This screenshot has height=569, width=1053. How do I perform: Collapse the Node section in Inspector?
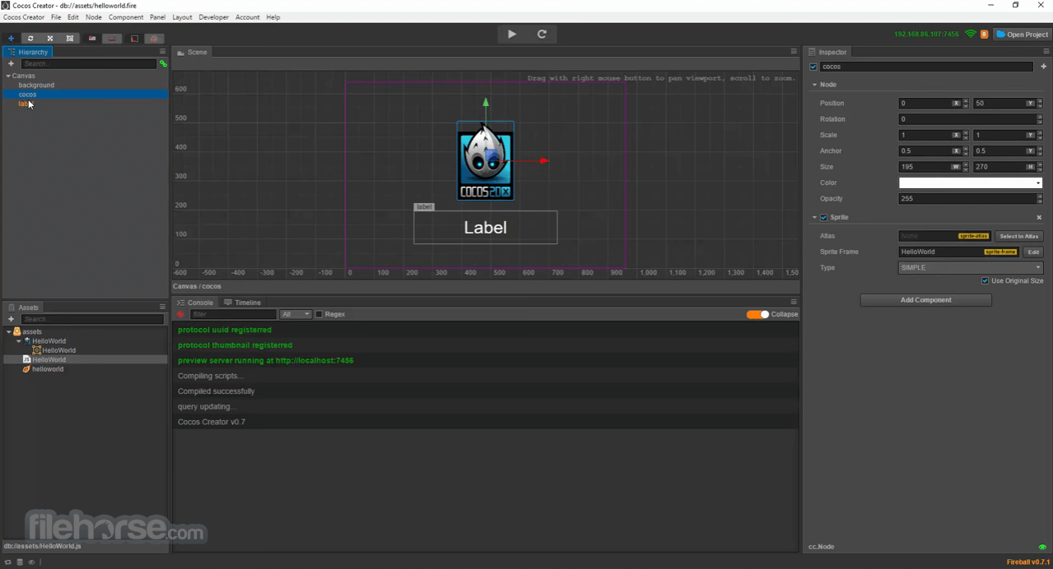(x=815, y=85)
